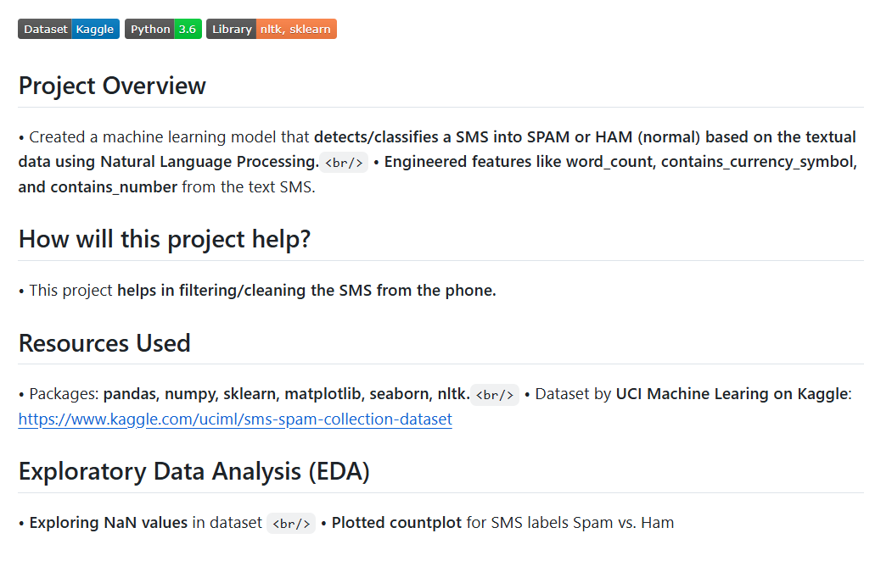This screenshot has height=561, width=892.
Task: Click the Dataset Kaggle badge
Action: pyautogui.click(x=69, y=29)
